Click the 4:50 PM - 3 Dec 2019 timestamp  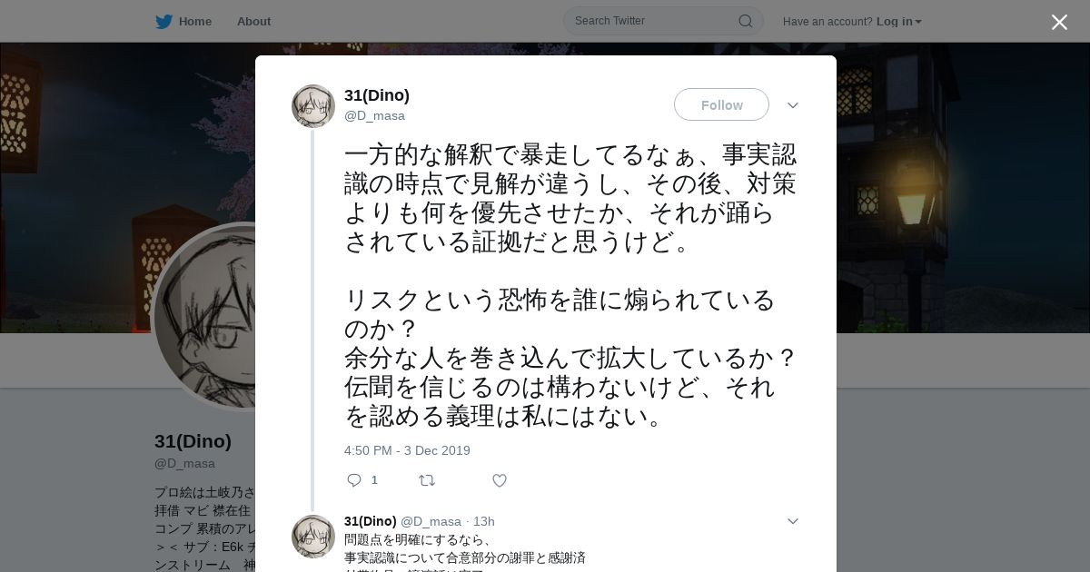click(x=407, y=450)
